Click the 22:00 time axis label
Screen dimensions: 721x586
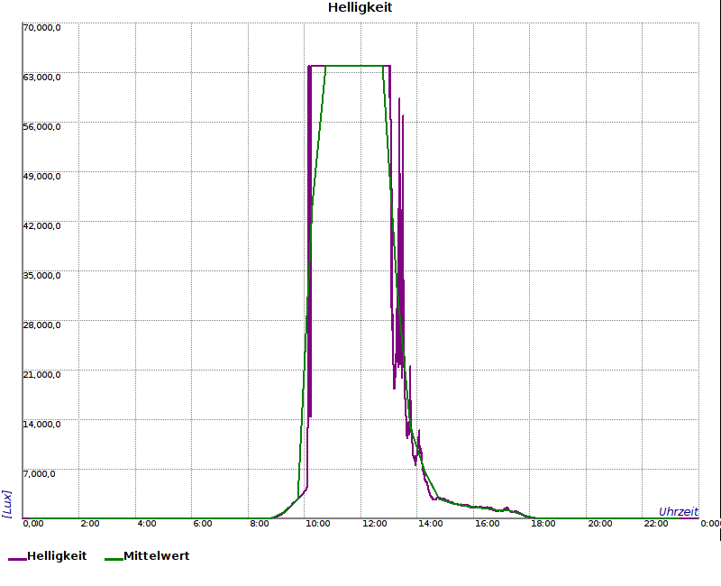tap(656, 524)
